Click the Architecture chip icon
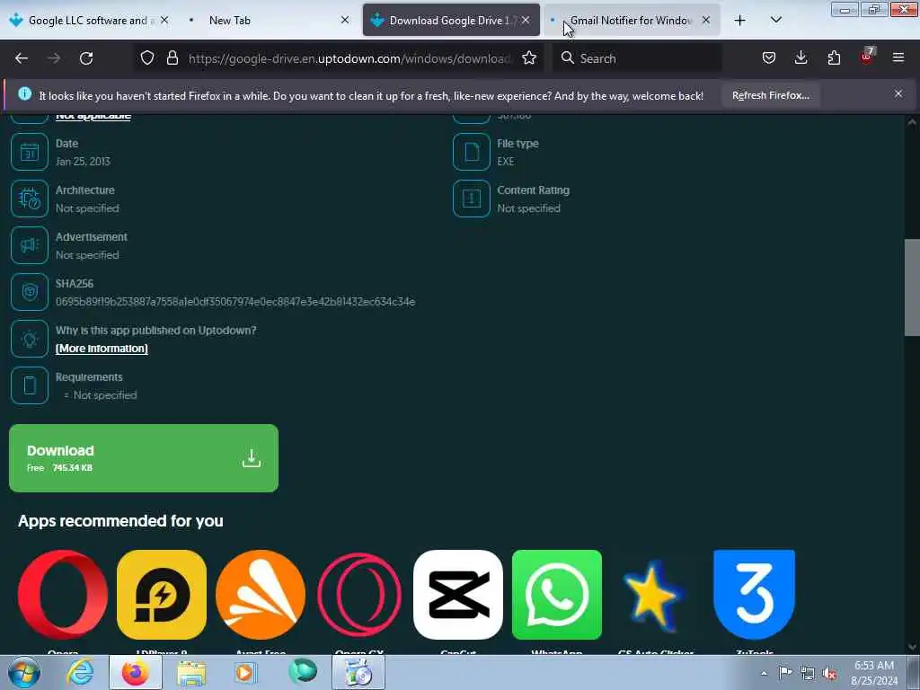Screen dimensions: 920x690 [30, 199]
